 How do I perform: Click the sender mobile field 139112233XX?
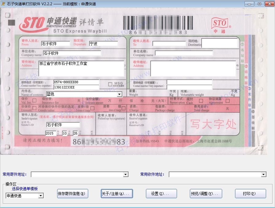point(77,87)
